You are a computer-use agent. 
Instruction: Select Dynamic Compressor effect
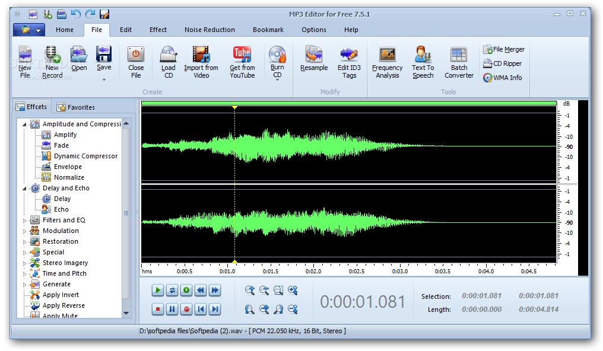click(85, 156)
